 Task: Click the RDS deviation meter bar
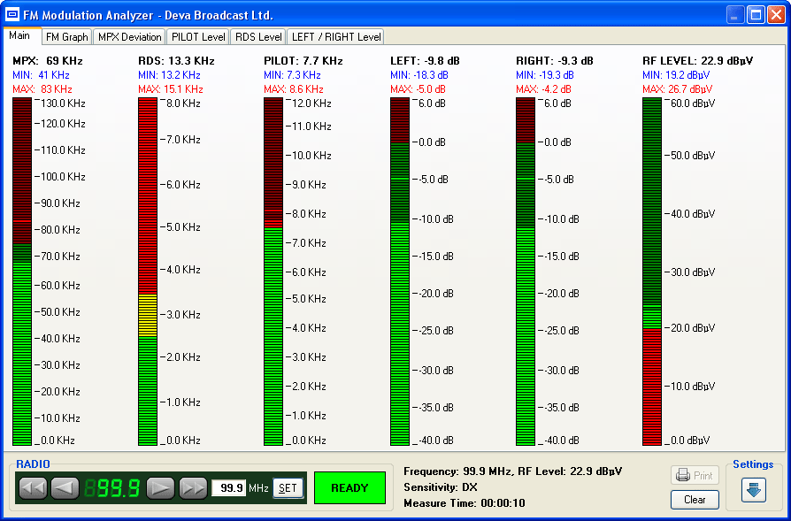(148, 271)
